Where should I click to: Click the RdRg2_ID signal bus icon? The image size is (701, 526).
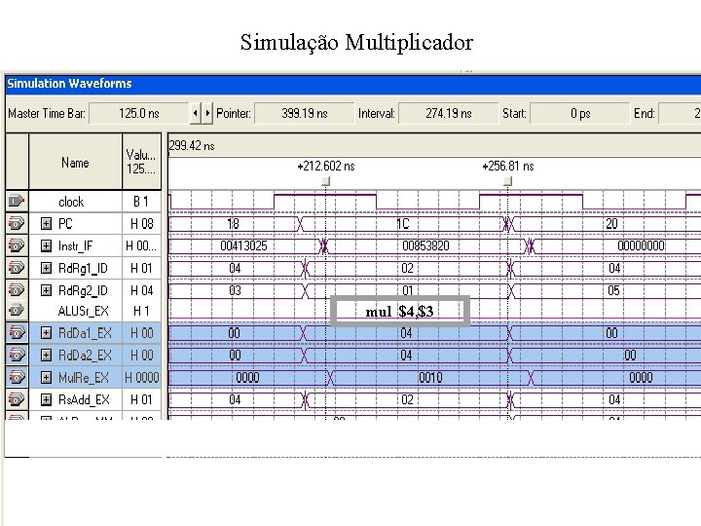(x=17, y=290)
